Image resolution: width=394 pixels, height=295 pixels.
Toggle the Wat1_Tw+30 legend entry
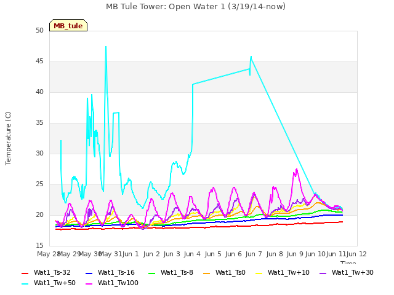[x=346, y=273]
